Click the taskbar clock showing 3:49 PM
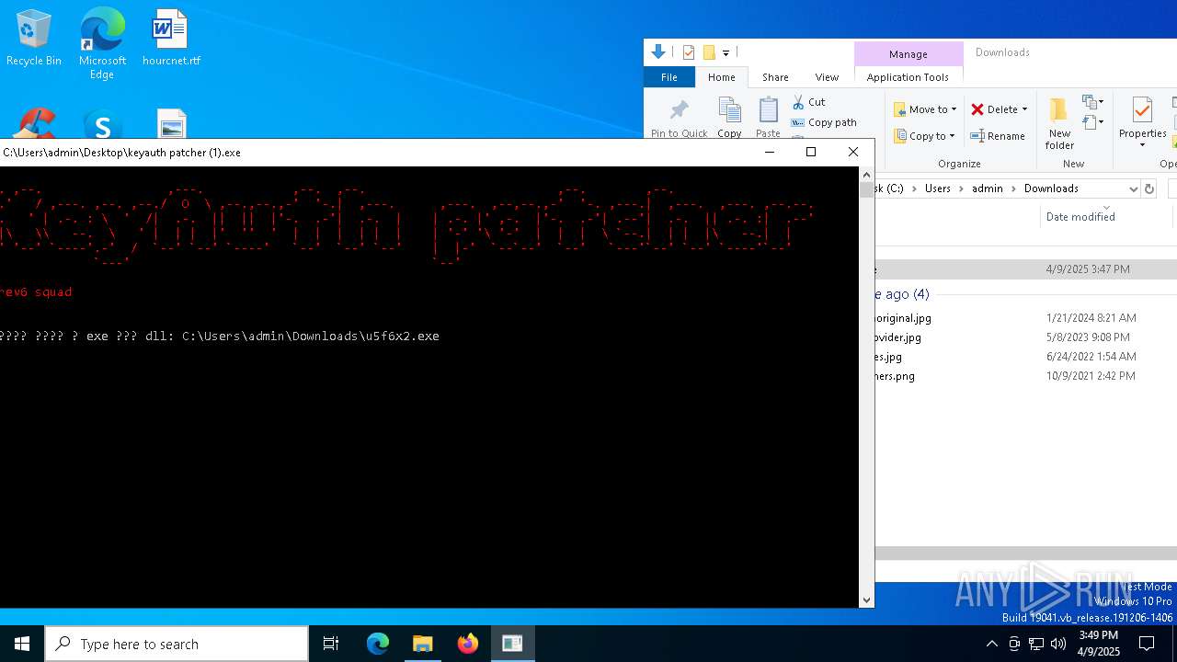Image resolution: width=1177 pixels, height=662 pixels. (x=1097, y=644)
